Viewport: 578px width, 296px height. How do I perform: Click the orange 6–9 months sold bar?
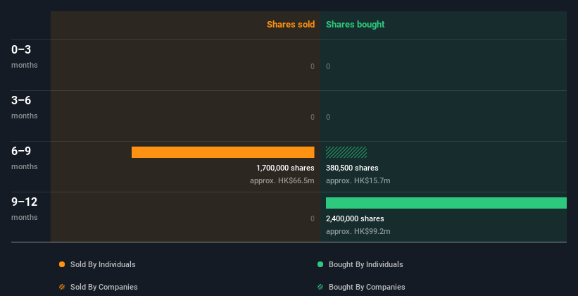pos(223,152)
